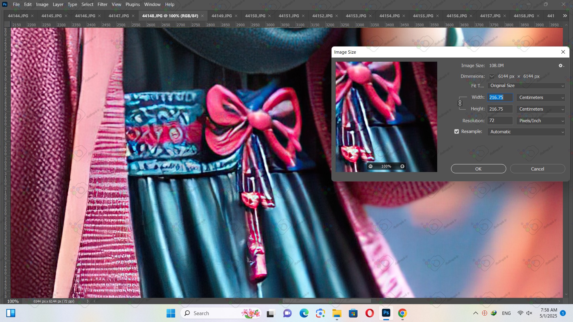Click the taskbar Search box
573x322 pixels.
coord(221,313)
